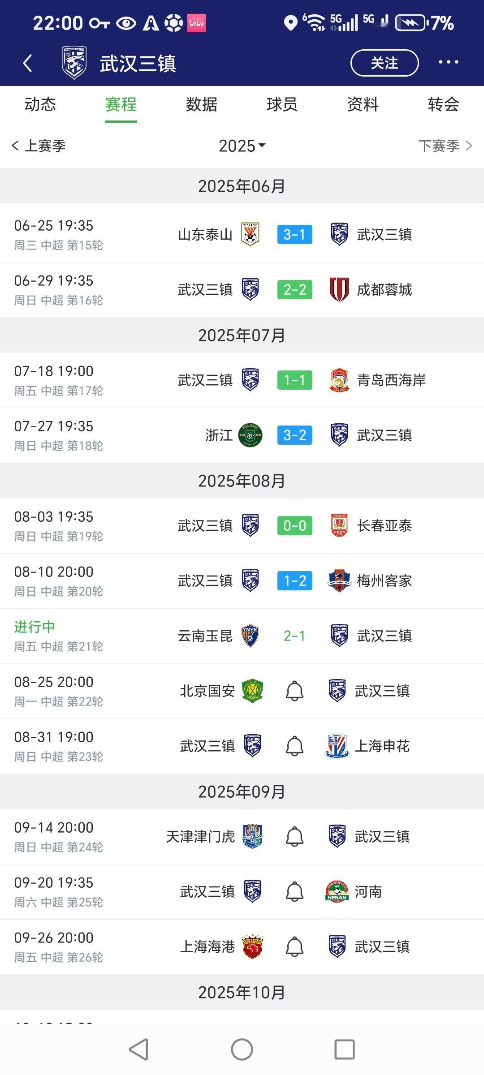The height and width of the screenshot is (1075, 484).
Task: Go to previous season 上赛季
Action: click(x=39, y=146)
